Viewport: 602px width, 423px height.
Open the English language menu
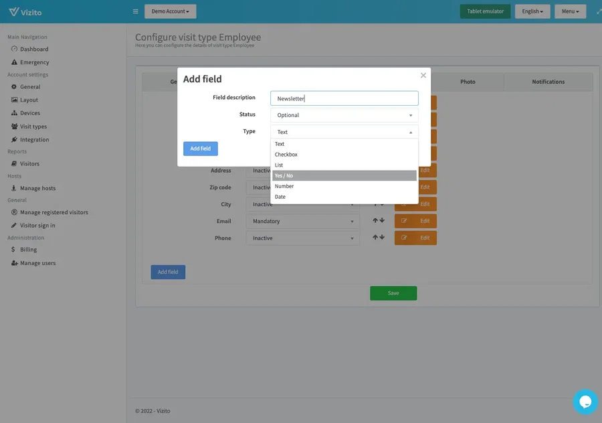click(532, 11)
